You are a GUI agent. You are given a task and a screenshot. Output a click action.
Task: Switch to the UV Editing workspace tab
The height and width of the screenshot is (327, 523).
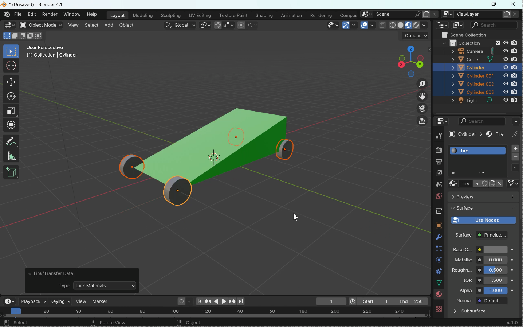(200, 15)
